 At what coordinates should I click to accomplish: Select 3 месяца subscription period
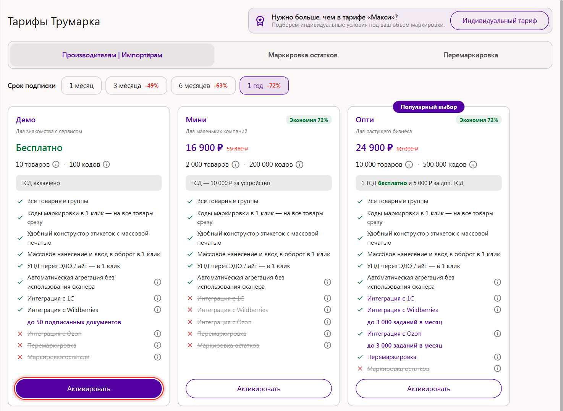136,86
